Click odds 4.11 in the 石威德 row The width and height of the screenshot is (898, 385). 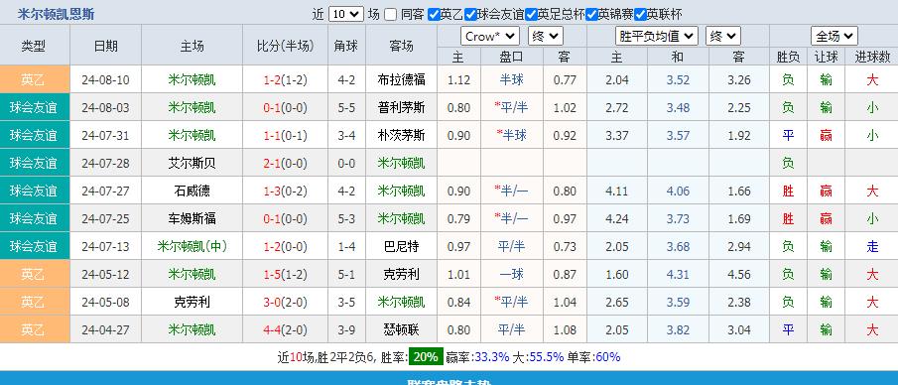click(617, 192)
